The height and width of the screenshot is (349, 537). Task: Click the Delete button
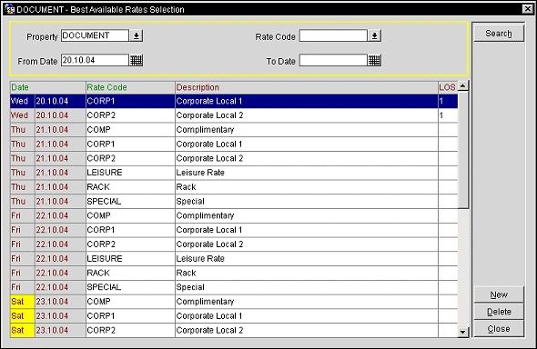(499, 312)
